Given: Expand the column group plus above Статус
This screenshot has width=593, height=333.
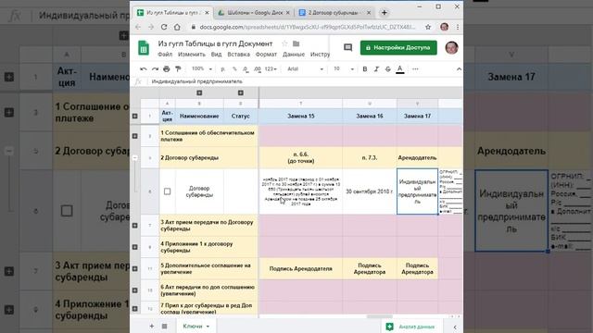Looking at the screenshot, I should pos(241,92).
